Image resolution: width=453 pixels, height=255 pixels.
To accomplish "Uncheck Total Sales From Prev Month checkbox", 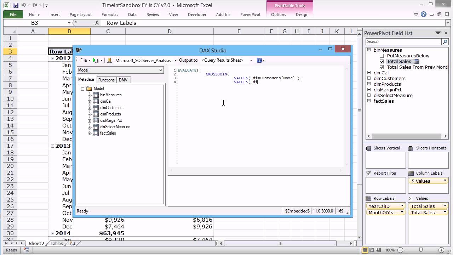I will click(382, 67).
